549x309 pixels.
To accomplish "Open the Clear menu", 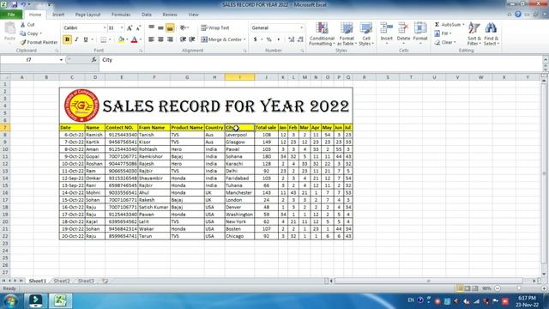I will pos(445,42).
